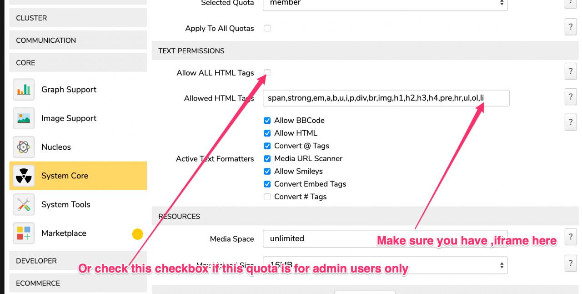This screenshot has height=294, width=582.
Task: Enable Convert # Tags
Action: click(267, 197)
